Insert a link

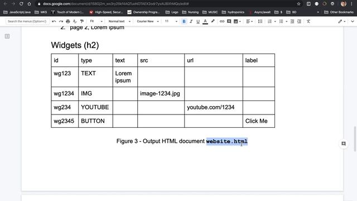coord(222,21)
